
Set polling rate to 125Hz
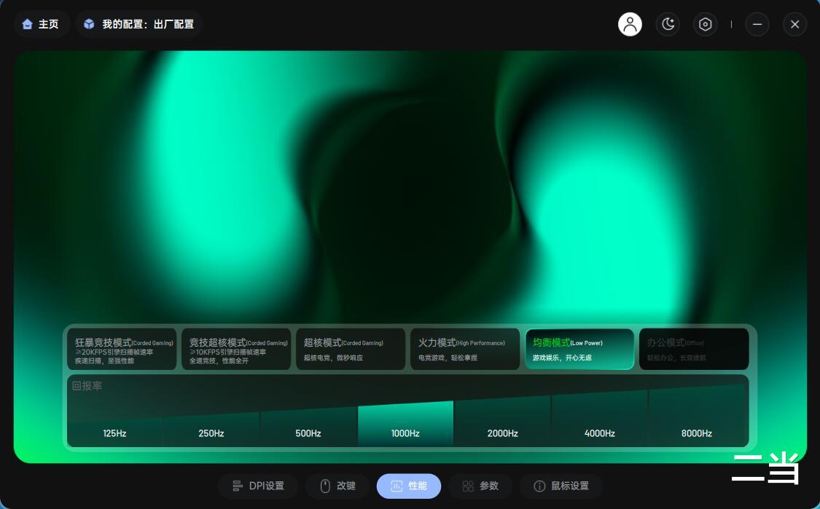[x=114, y=433]
